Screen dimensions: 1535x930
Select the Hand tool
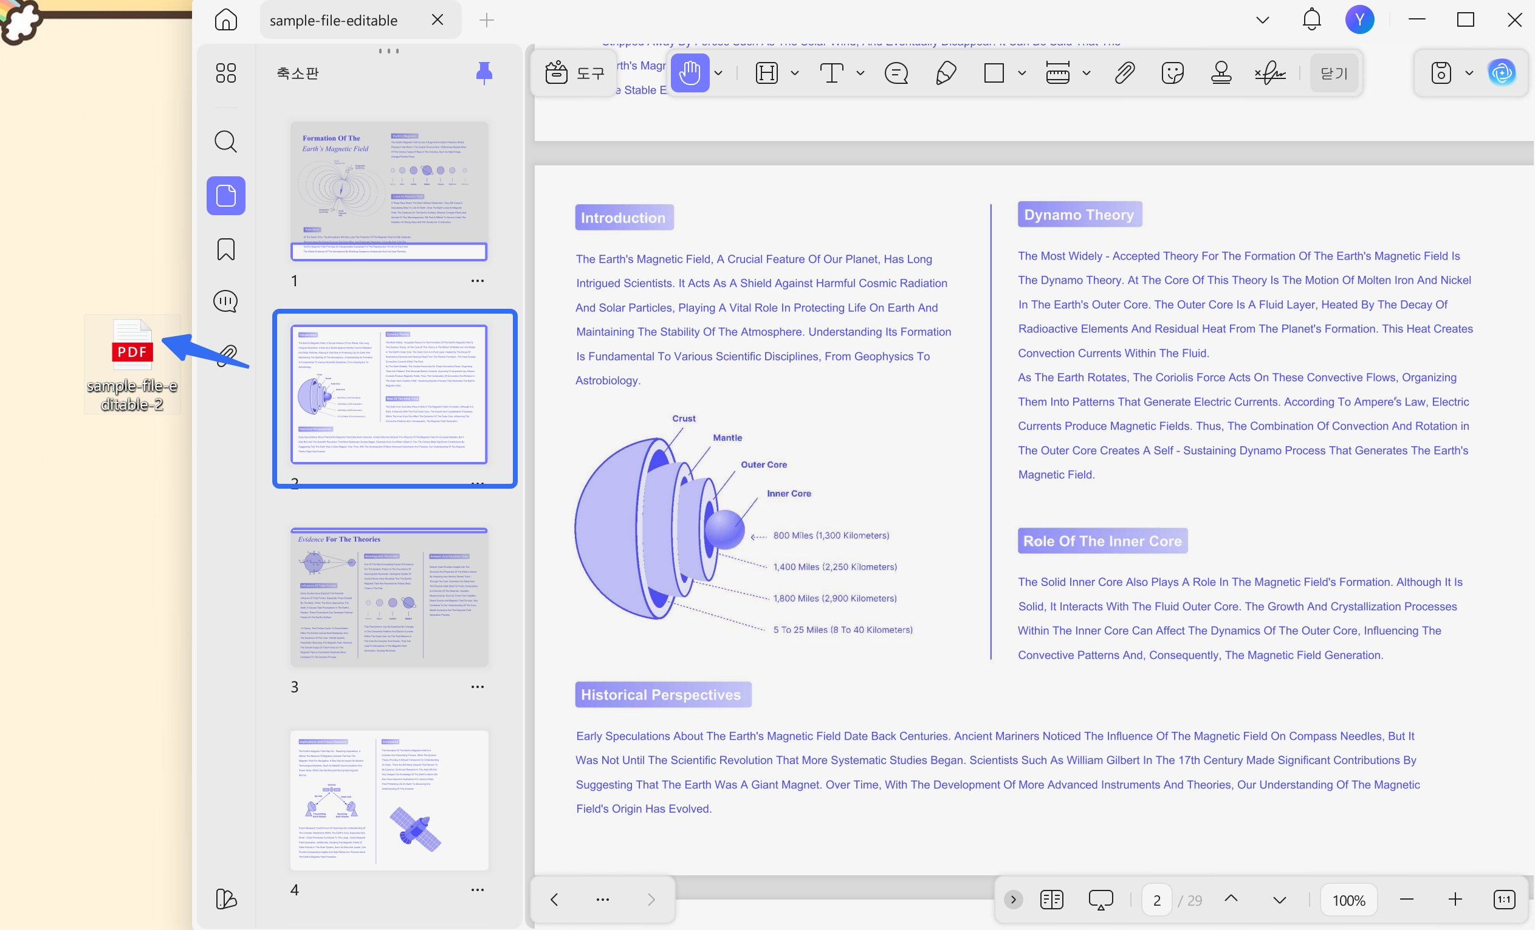point(690,73)
